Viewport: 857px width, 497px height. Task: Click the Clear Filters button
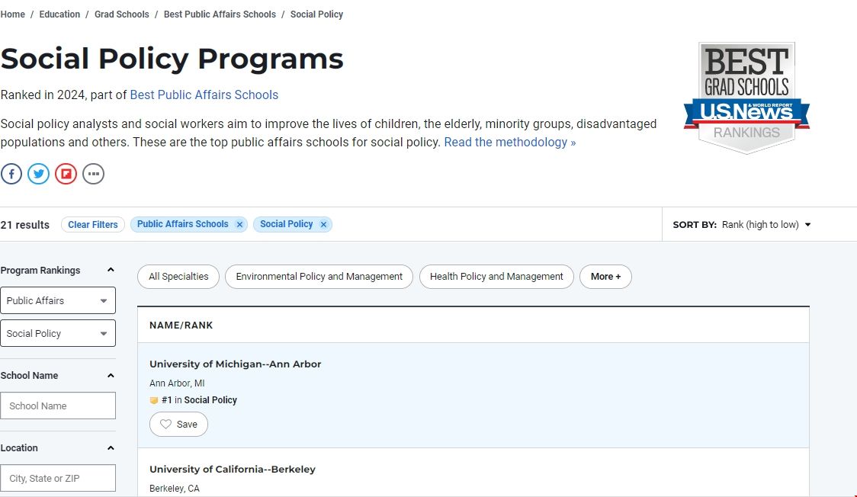coord(93,225)
